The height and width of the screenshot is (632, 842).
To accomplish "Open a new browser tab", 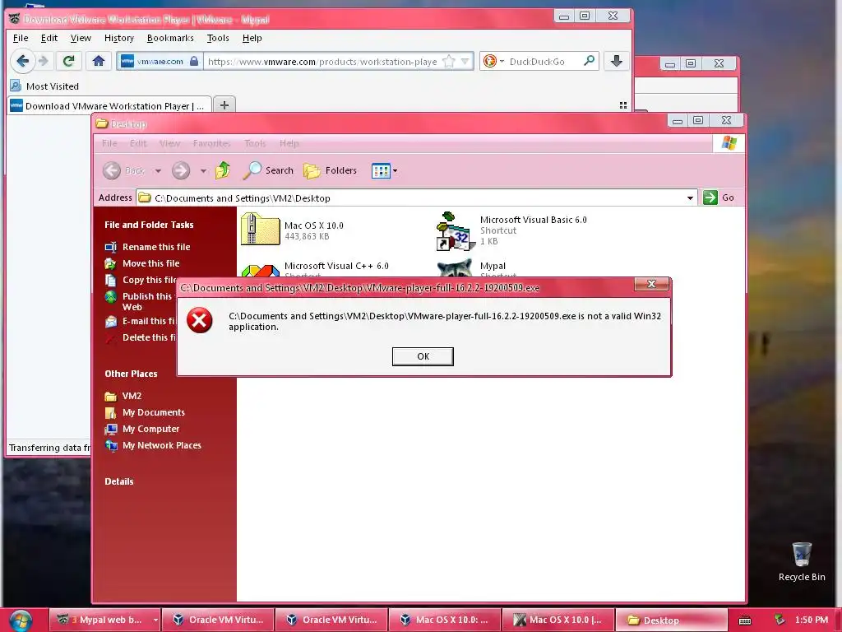I will pyautogui.click(x=224, y=105).
